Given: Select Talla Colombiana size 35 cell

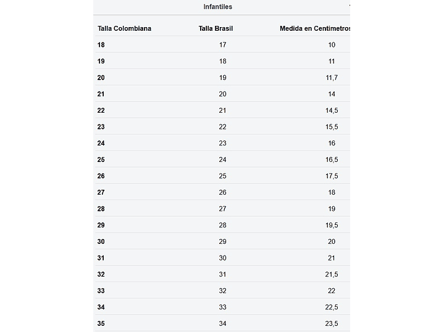Looking at the screenshot, I should (101, 323).
